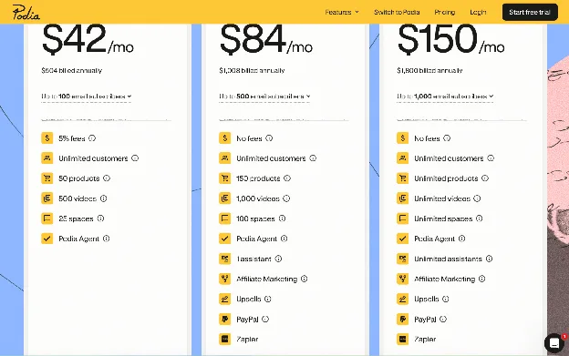
Task: Click info icon next to Unlimited videos
Action: click(477, 198)
